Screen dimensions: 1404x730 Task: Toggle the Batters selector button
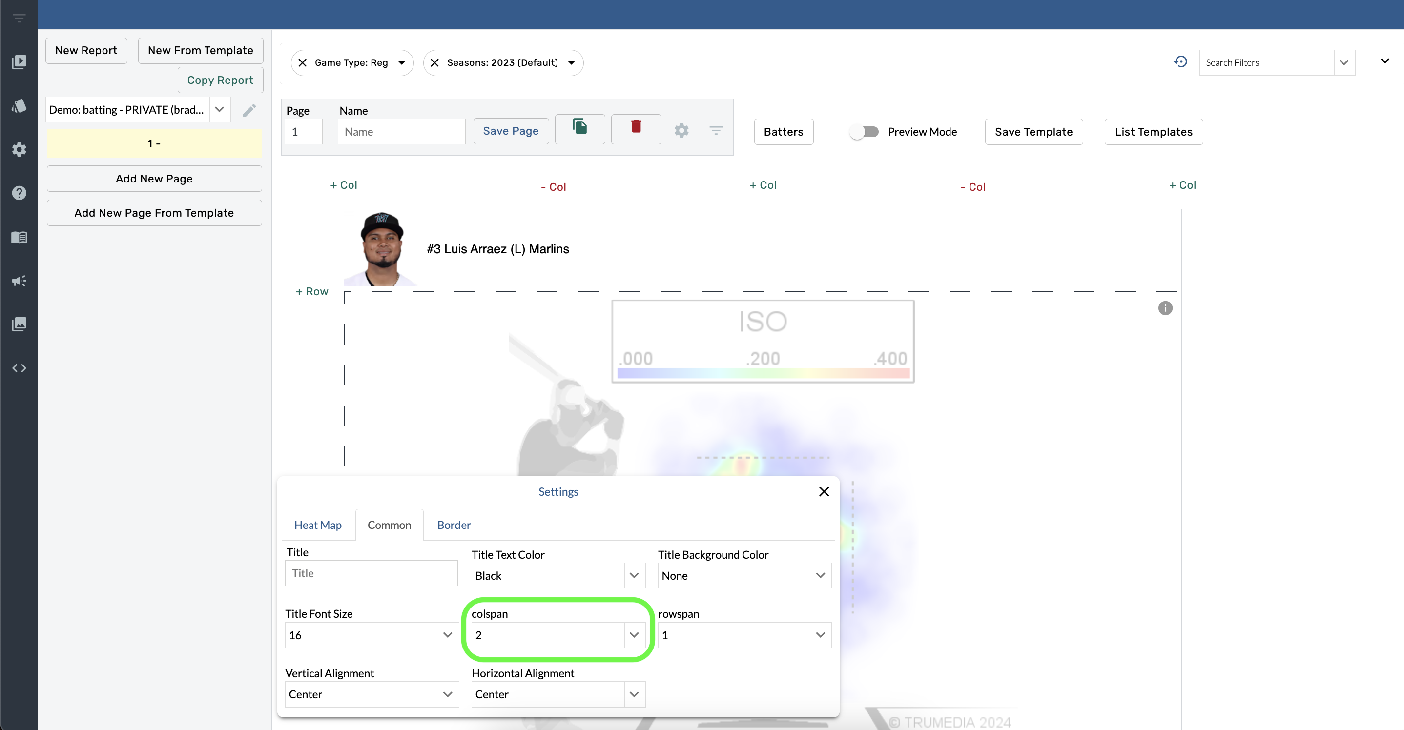(783, 131)
